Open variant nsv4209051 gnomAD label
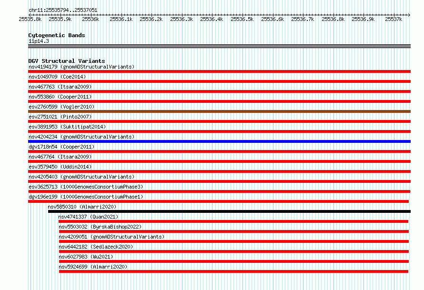Image resolution: width=424 pixels, height=290 pixels. [x=111, y=237]
